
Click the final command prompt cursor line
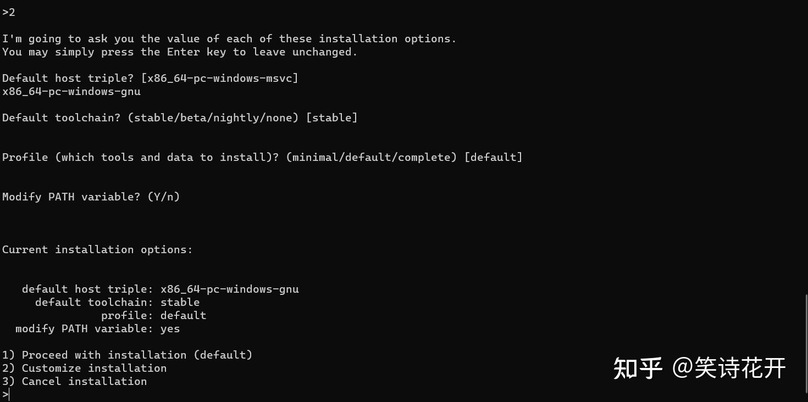[6, 394]
